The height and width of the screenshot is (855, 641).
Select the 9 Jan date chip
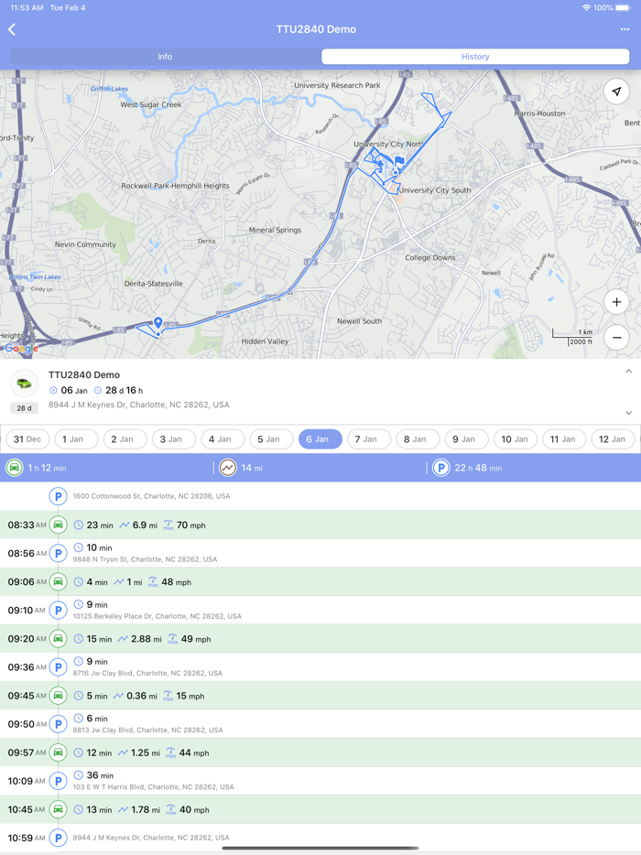coord(467,439)
